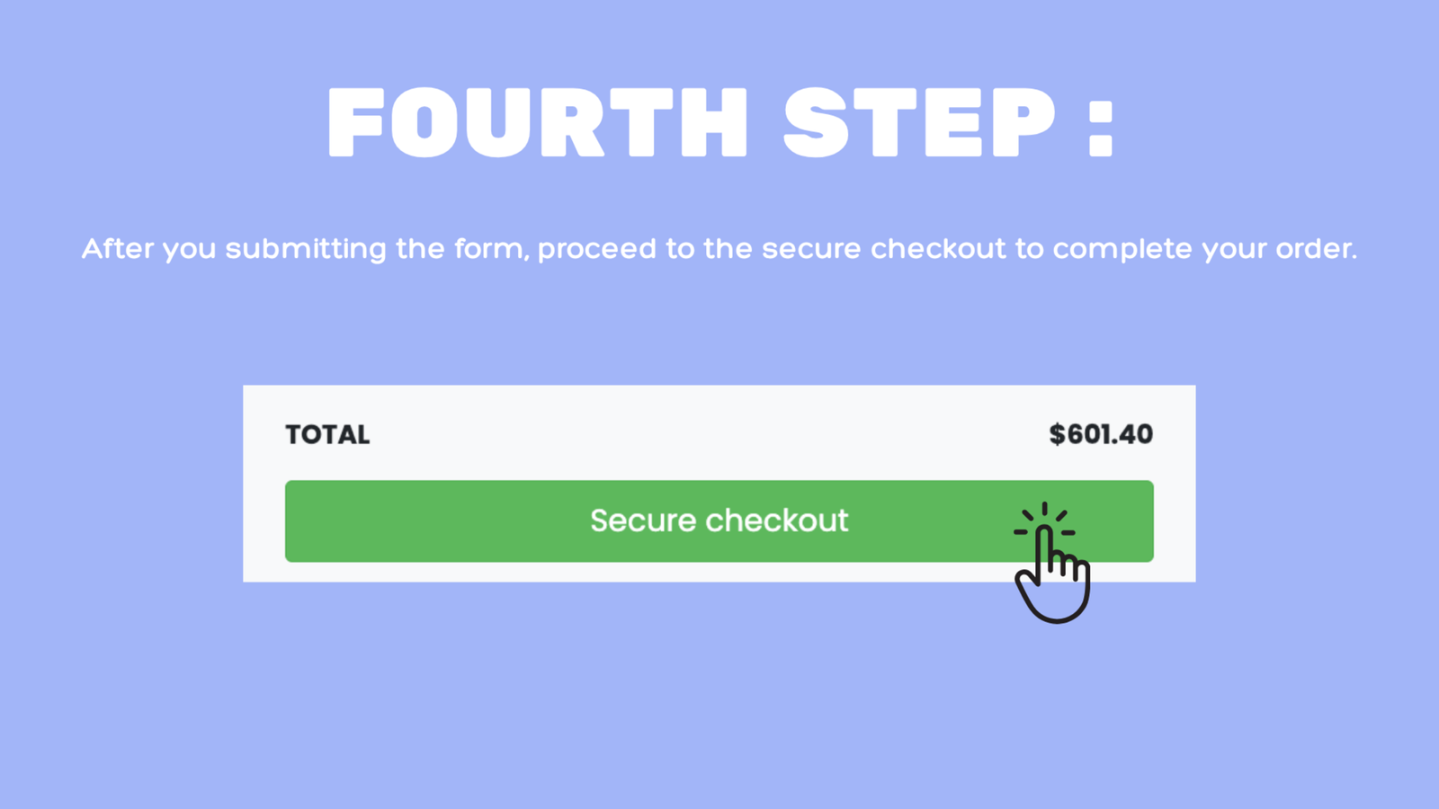The width and height of the screenshot is (1439, 809).
Task: Click the word FOURTH in heading
Action: 537,123
